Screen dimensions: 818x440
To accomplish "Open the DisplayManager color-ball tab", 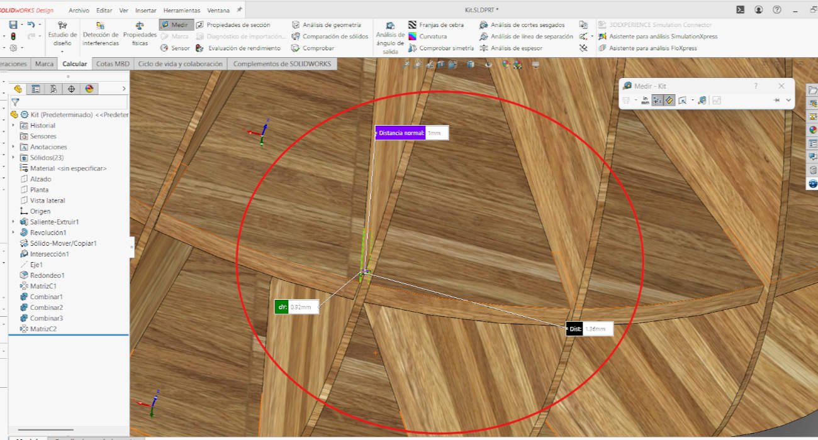I will (89, 89).
